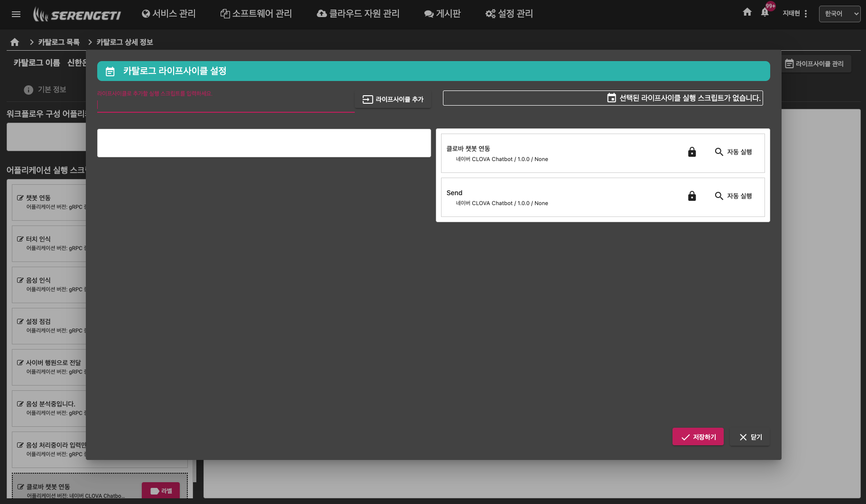The height and width of the screenshot is (504, 866).
Task: Click magnifier icon in Send row
Action: click(x=719, y=196)
